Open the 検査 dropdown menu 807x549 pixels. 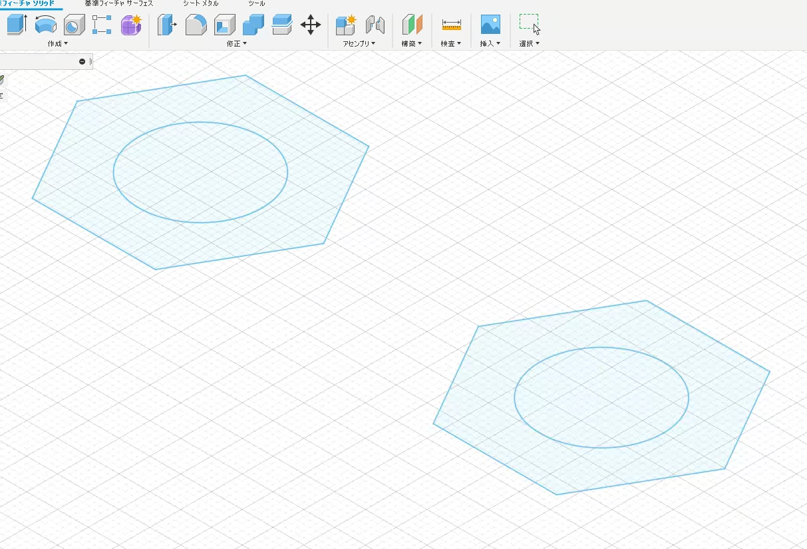pos(451,43)
